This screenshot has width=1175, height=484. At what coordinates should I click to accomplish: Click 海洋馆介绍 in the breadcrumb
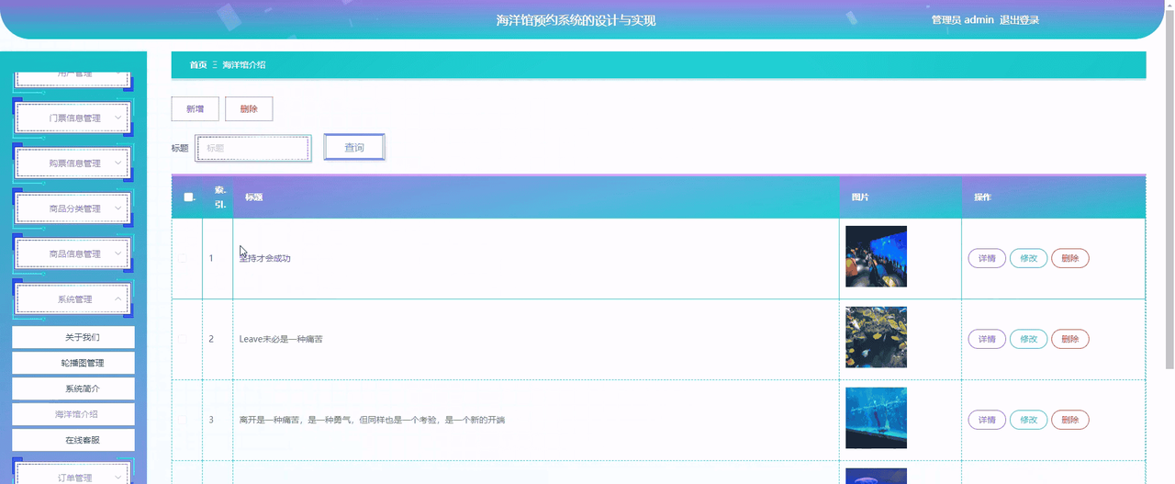coord(244,65)
